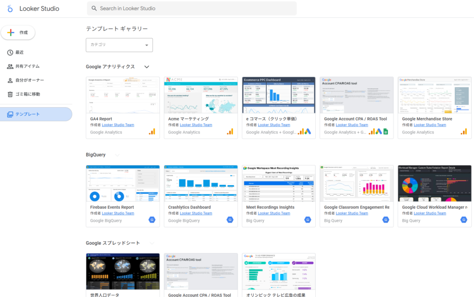Click the Google Sheets icon on CPA / ROAS card
Screen dimensions: 474x297
point(386,132)
